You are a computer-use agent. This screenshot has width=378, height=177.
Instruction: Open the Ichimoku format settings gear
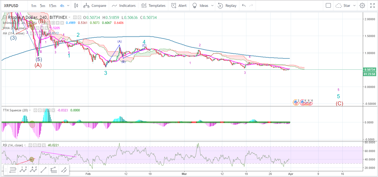(x=48, y=23)
